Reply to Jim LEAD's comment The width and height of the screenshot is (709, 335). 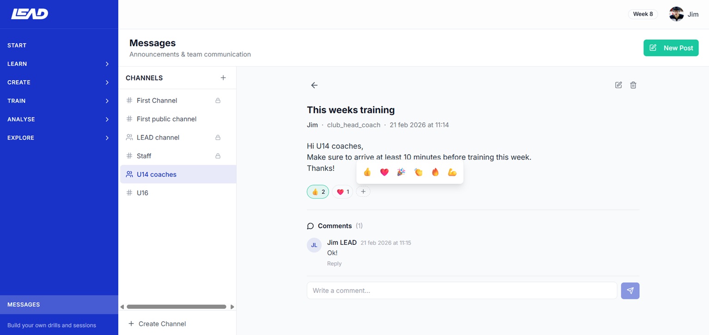(x=334, y=263)
